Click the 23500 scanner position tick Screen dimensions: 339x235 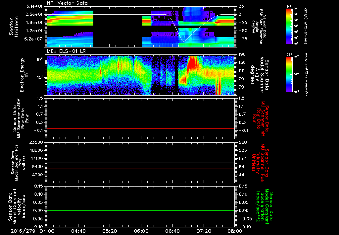pos(36,142)
